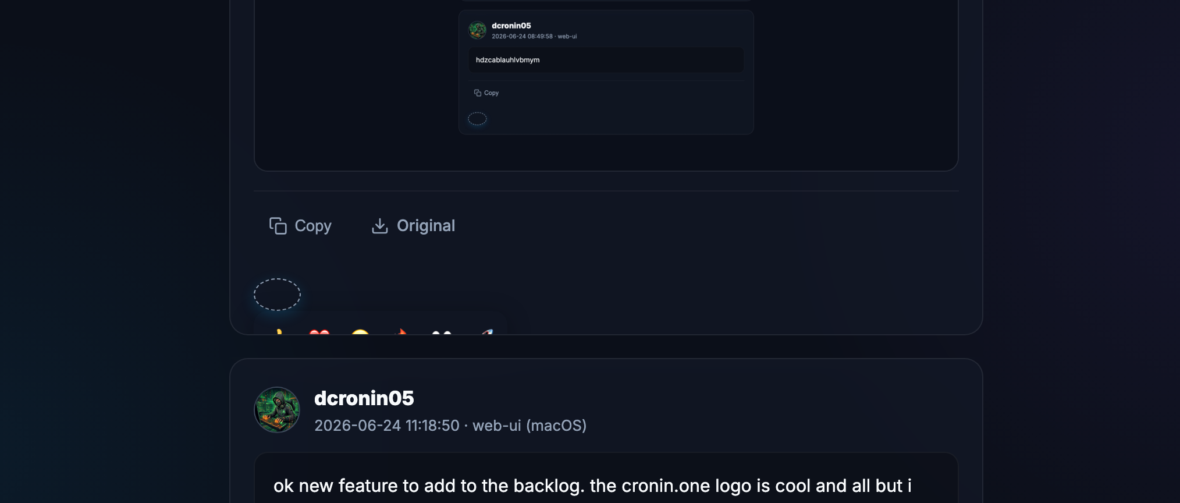
Task: React with the fire emoji
Action: [x=401, y=332]
